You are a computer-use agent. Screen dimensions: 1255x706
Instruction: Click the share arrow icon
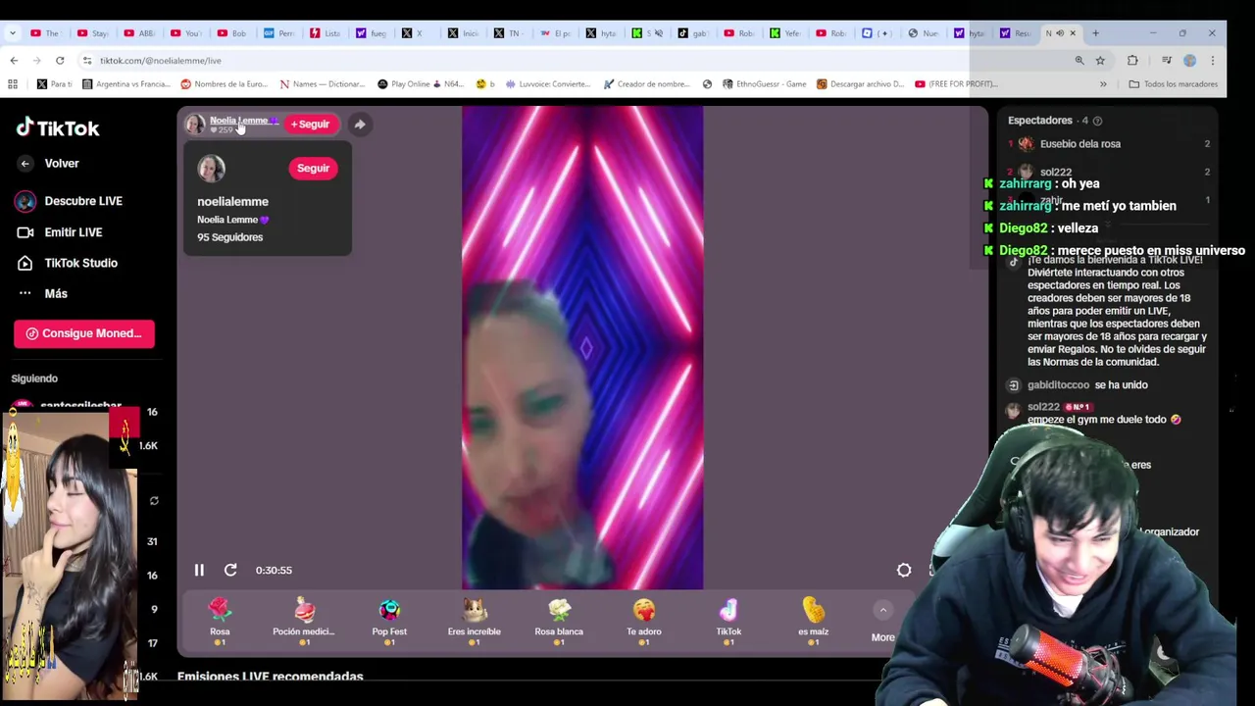[360, 125]
